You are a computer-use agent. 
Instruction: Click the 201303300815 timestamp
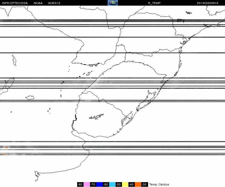pos(207,3)
